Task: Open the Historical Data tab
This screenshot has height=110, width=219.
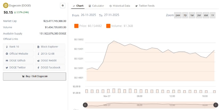Action: [119, 6]
